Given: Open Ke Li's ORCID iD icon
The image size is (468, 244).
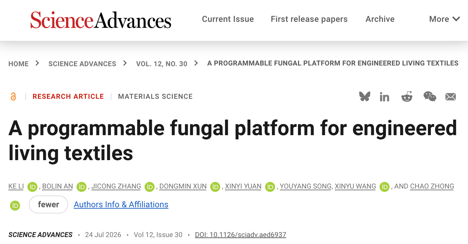Looking at the screenshot, I should click(32, 187).
